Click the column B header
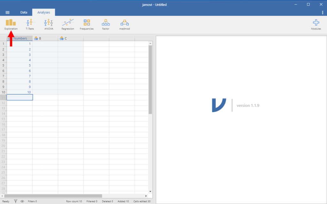Screen dimensions: 327x204 point(45,38)
